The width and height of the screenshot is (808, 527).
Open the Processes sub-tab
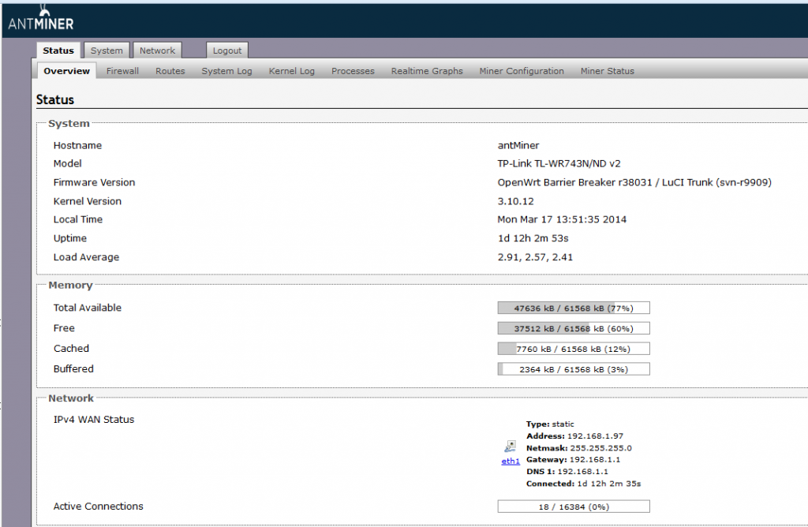point(353,71)
